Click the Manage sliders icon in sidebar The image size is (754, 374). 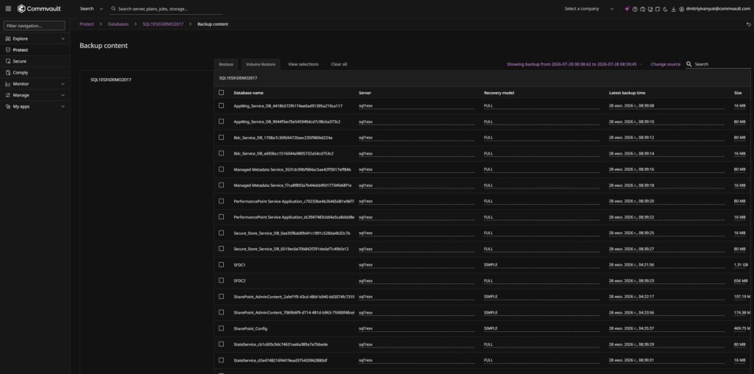[x=8, y=95]
